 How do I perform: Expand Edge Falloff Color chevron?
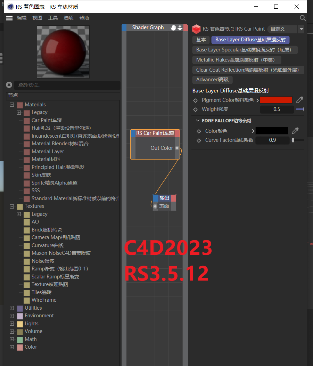click(253, 131)
